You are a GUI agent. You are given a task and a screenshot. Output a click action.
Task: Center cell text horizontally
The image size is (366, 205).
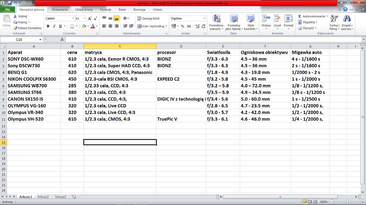[110, 26]
